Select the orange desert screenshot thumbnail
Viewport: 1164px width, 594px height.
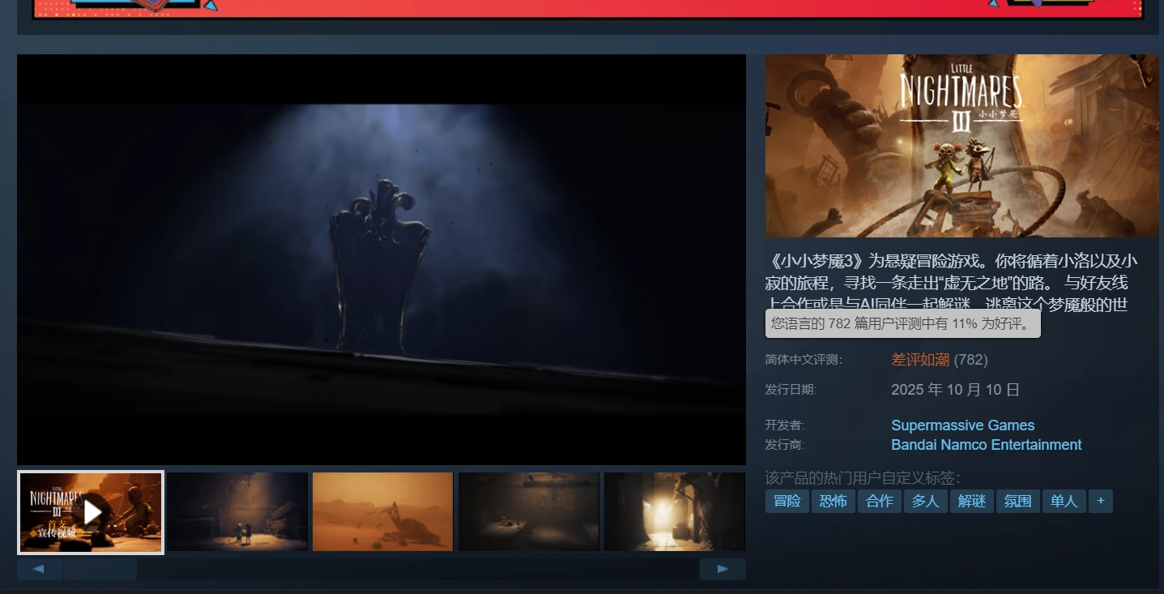[382, 512]
